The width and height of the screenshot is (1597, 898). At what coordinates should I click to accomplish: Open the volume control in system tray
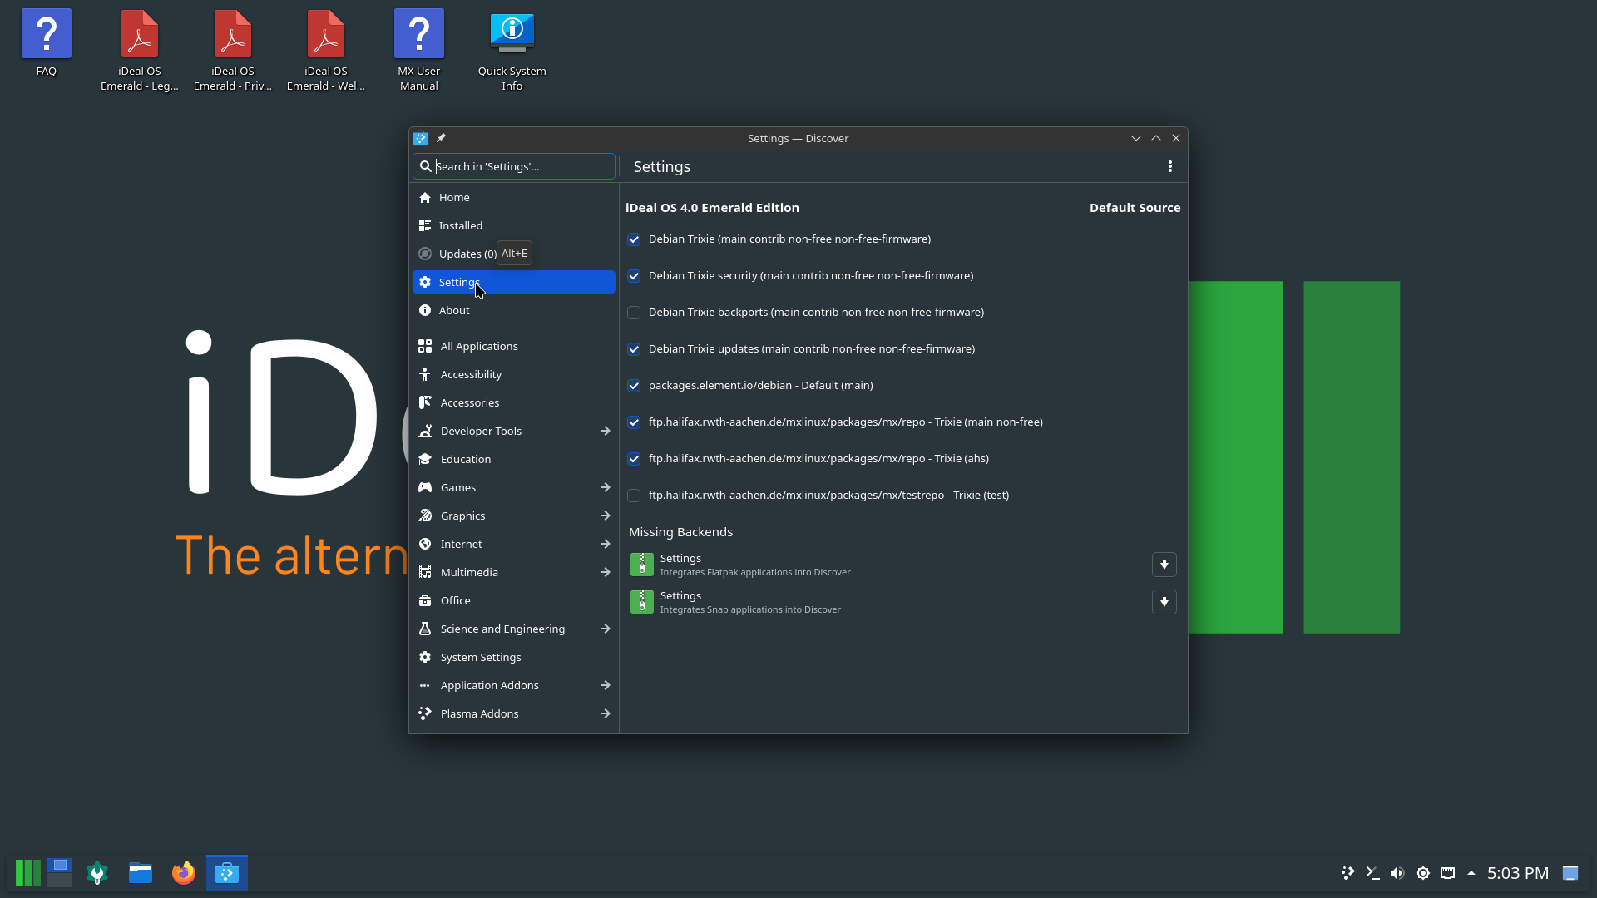1397,873
